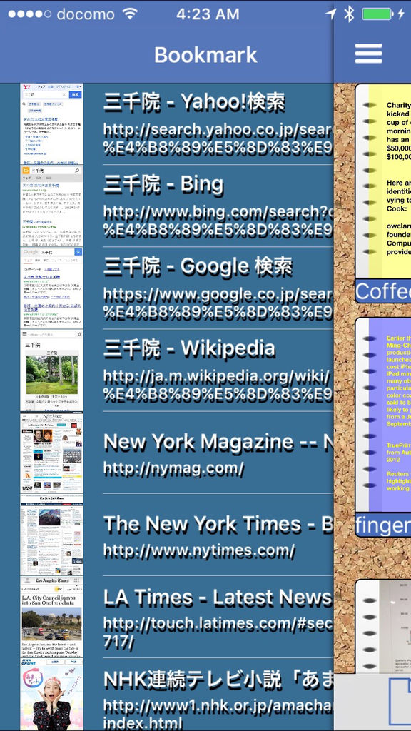The height and width of the screenshot is (731, 411).
Task: Tap the Yahoo search page thumbnail
Action: [51, 124]
